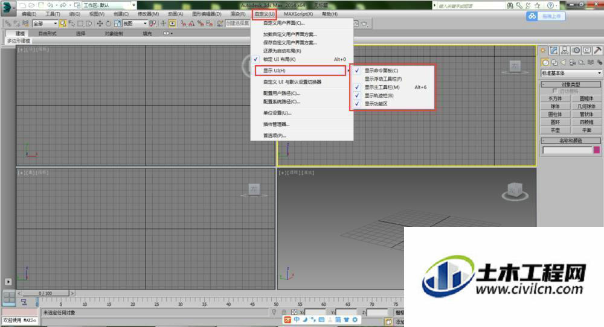Toggle the 3D Snaps icon

click(x=184, y=24)
